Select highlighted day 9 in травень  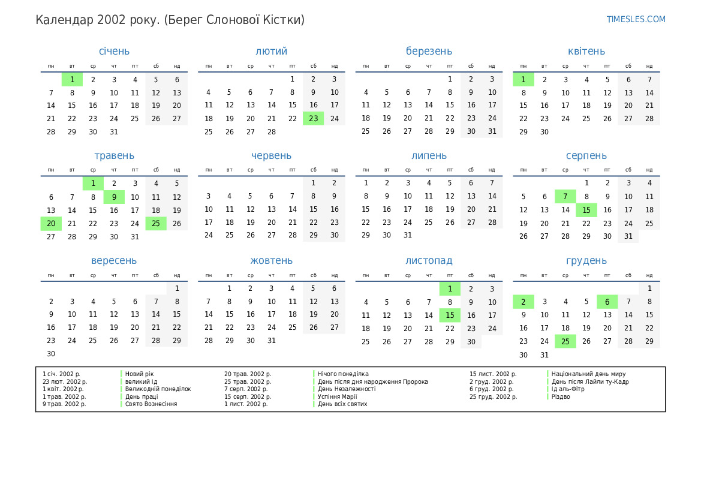point(114,197)
